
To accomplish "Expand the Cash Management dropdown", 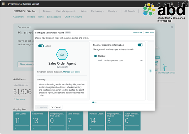I will click(67, 11).
